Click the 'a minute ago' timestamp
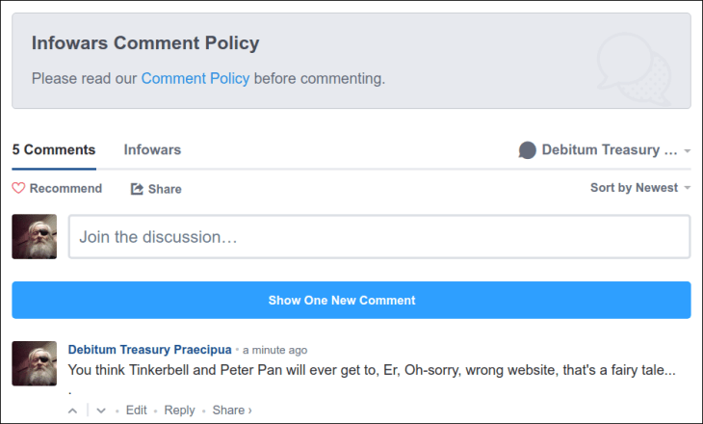 (x=275, y=350)
